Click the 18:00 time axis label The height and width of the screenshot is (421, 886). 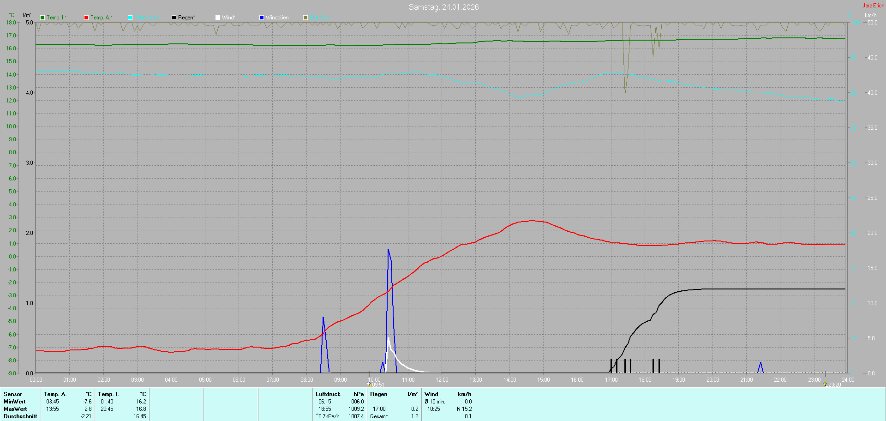point(645,380)
